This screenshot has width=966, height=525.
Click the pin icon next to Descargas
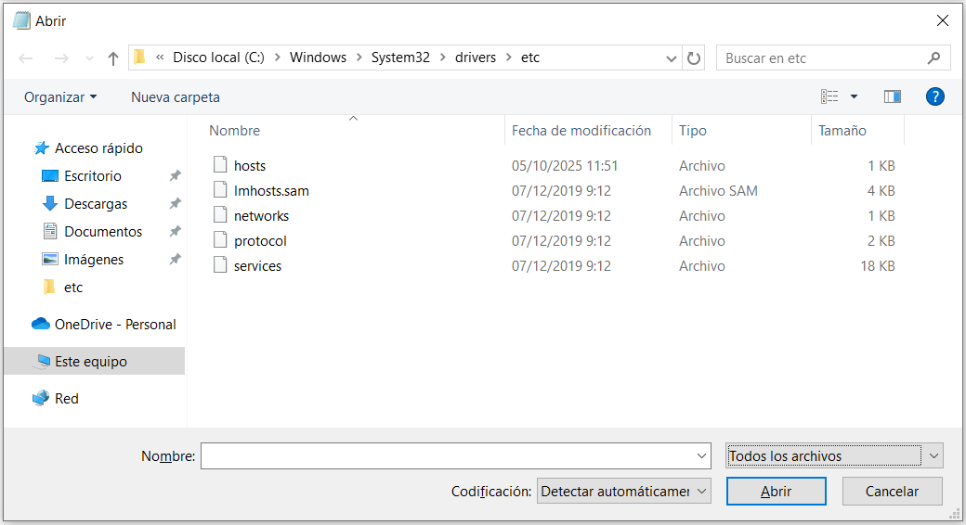coord(175,204)
